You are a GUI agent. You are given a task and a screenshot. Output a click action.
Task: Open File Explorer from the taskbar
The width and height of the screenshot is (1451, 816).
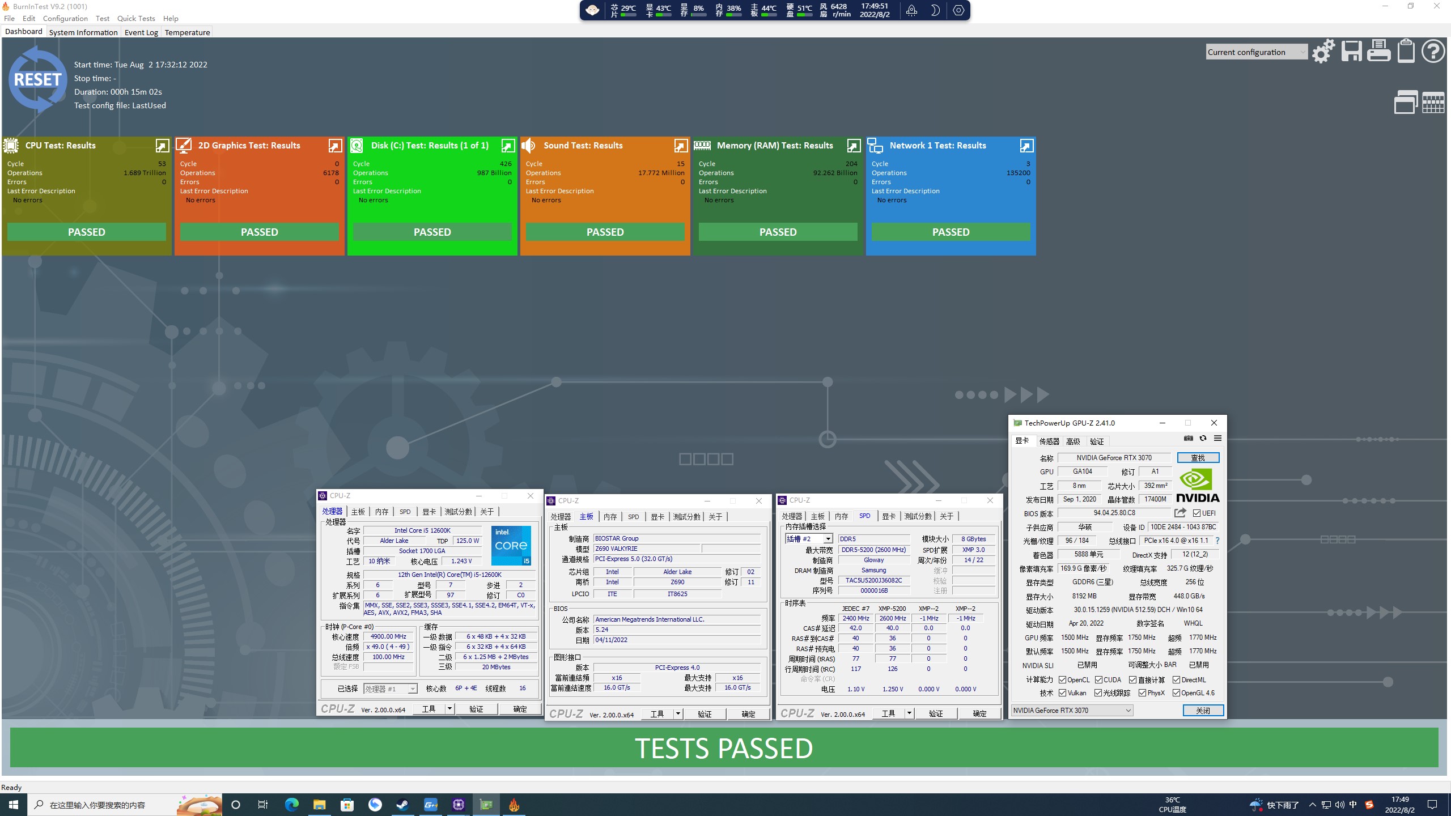click(320, 805)
